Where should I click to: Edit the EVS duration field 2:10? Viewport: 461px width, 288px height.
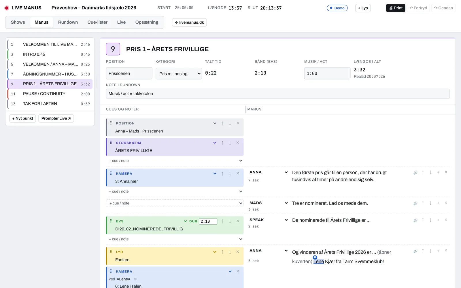208,221
